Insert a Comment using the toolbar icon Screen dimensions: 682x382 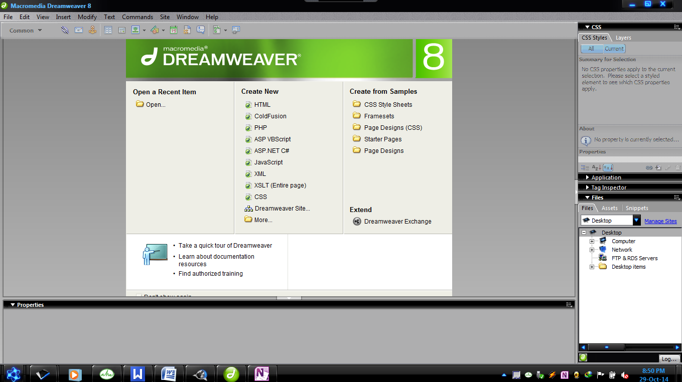pos(201,30)
